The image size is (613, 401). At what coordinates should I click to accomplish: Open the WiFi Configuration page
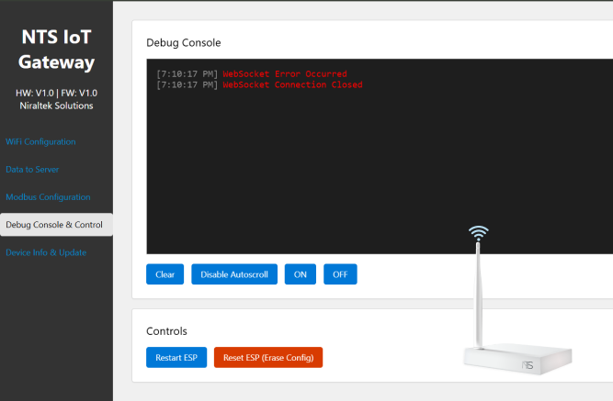tap(40, 141)
